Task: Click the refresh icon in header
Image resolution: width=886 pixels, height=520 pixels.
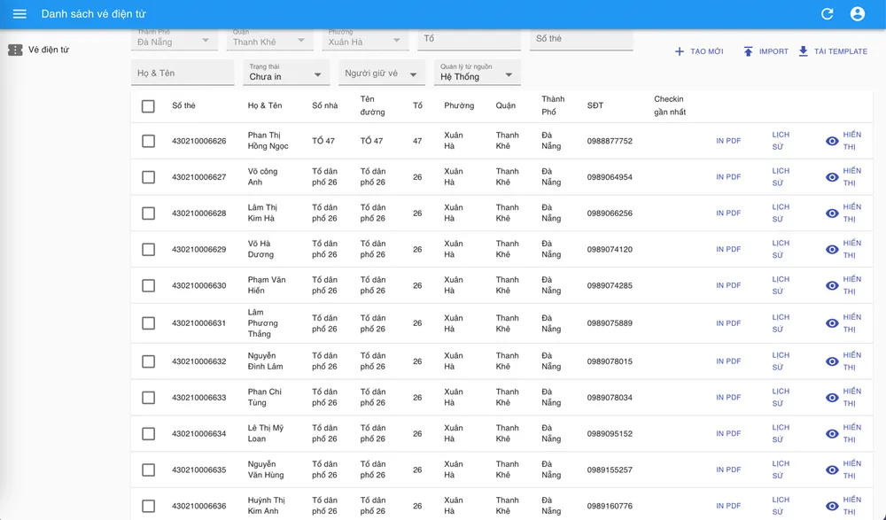Action: tap(827, 14)
